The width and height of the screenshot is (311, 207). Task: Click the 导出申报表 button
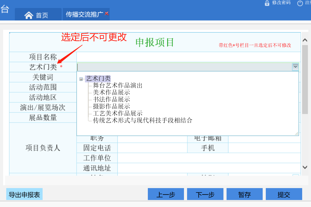[x=24, y=195]
